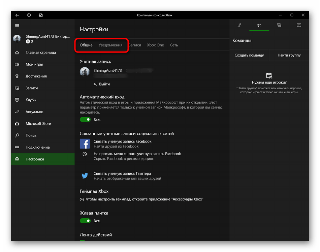Click the Настройки gear icon
This screenshot has width=320, height=252.
tap(17, 159)
